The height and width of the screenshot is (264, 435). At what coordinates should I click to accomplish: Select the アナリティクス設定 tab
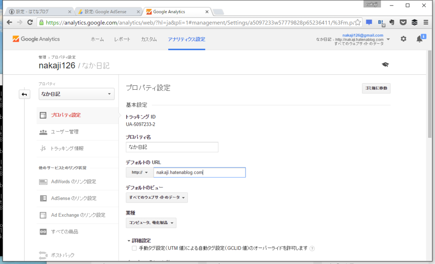tap(187, 40)
